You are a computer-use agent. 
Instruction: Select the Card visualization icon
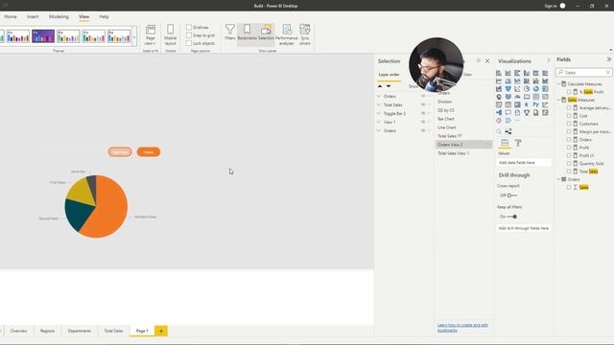pos(527,97)
